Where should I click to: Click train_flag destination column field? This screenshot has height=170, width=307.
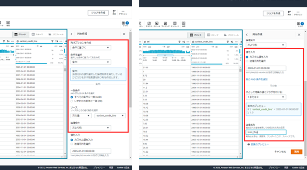[x=266, y=132]
